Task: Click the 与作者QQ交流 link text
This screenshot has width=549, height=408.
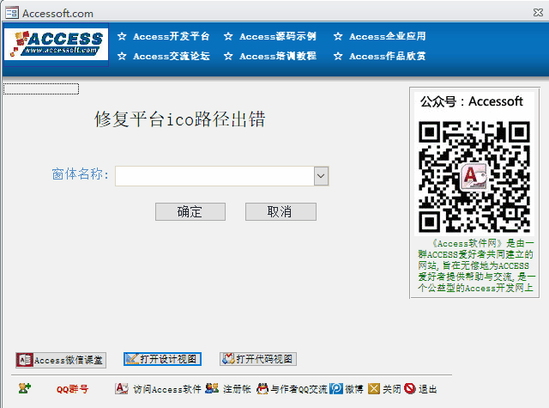Action: (x=299, y=389)
